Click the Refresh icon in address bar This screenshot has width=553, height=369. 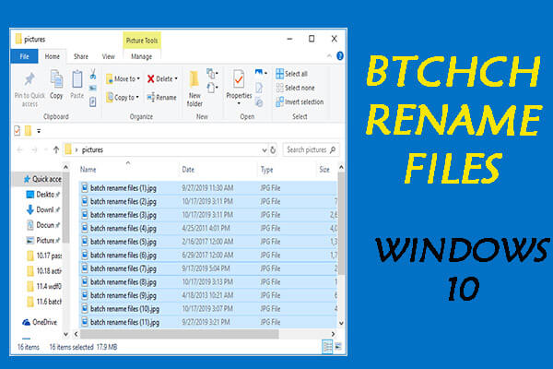(x=273, y=150)
